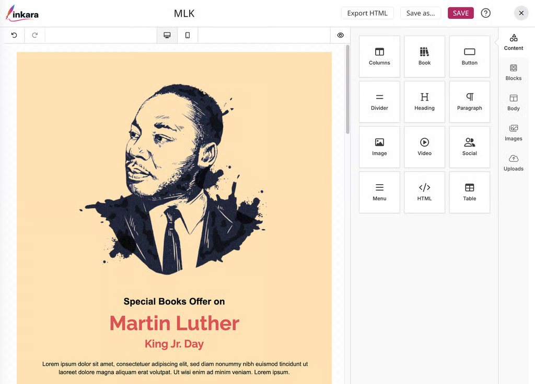Switch to mobile preview mode
This screenshot has width=535, height=384.
(188, 35)
